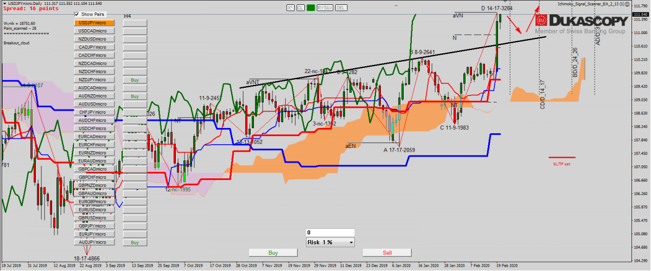Click the lot size field showing 0

coord(330,233)
